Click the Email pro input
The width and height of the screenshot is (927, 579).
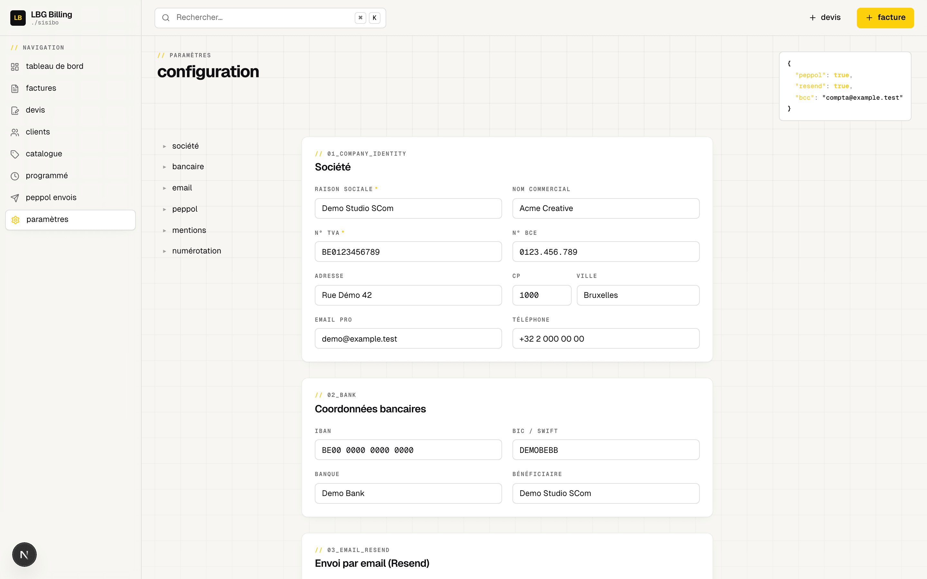(x=408, y=338)
